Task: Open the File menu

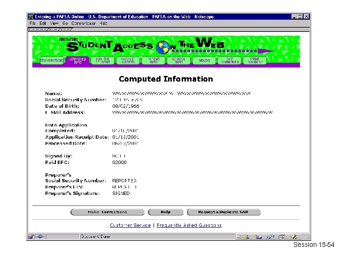Action: click(x=32, y=23)
